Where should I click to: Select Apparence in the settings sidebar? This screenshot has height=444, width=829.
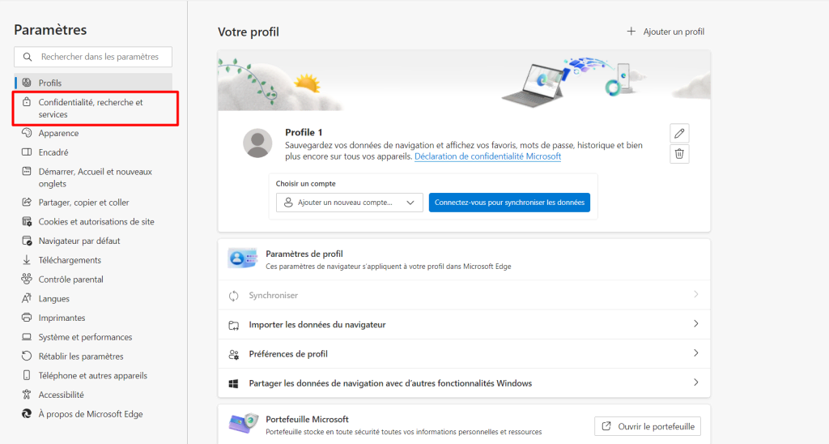[x=58, y=133]
